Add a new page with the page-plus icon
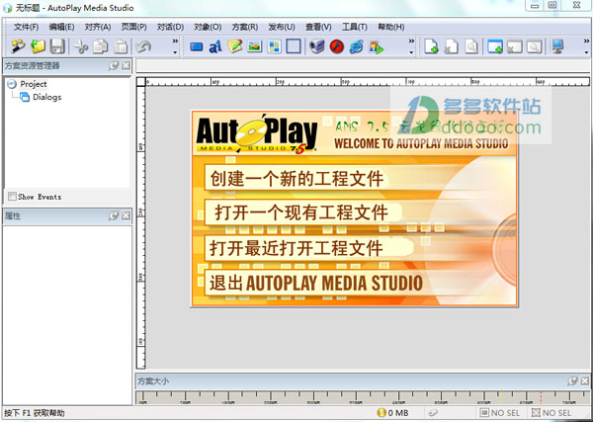Image resolution: width=593 pixels, height=422 pixels. (x=431, y=46)
